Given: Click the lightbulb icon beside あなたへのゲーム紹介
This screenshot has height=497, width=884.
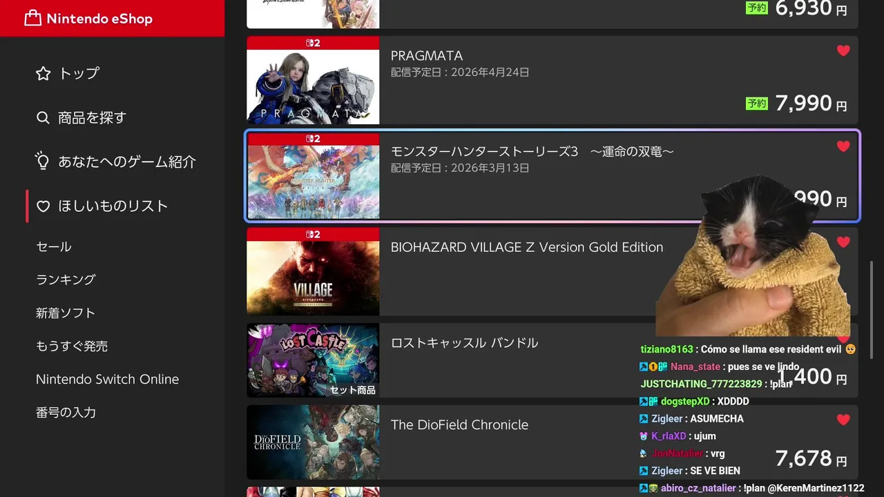Looking at the screenshot, I should 43,162.
